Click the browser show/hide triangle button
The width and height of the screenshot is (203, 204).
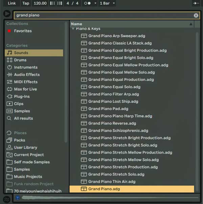tap(7, 14)
